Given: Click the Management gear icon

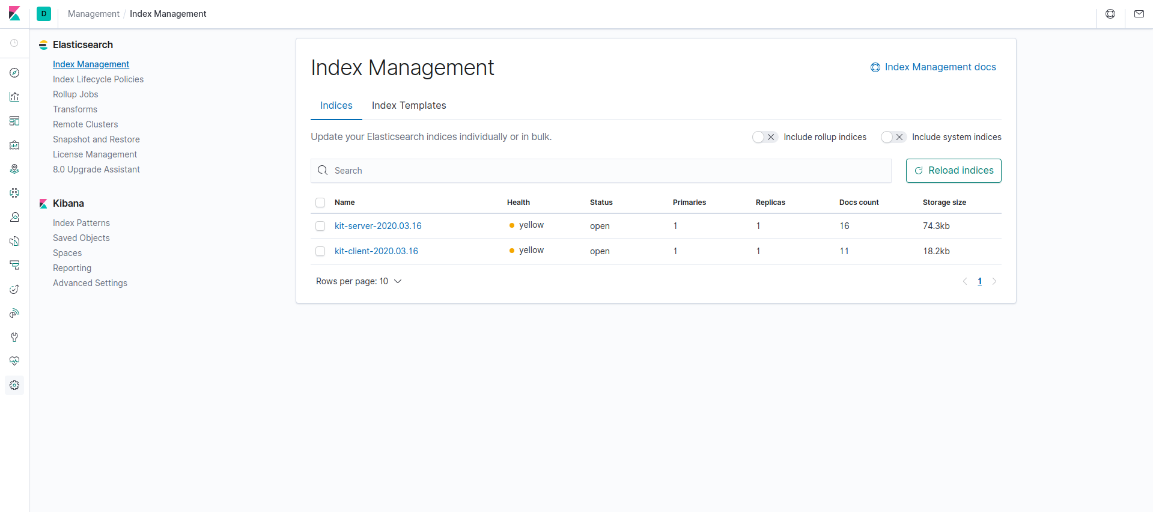Looking at the screenshot, I should [x=14, y=385].
